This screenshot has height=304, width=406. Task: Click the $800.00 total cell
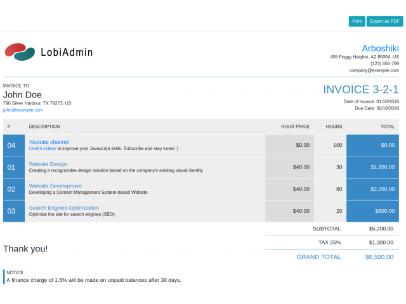[372, 211]
